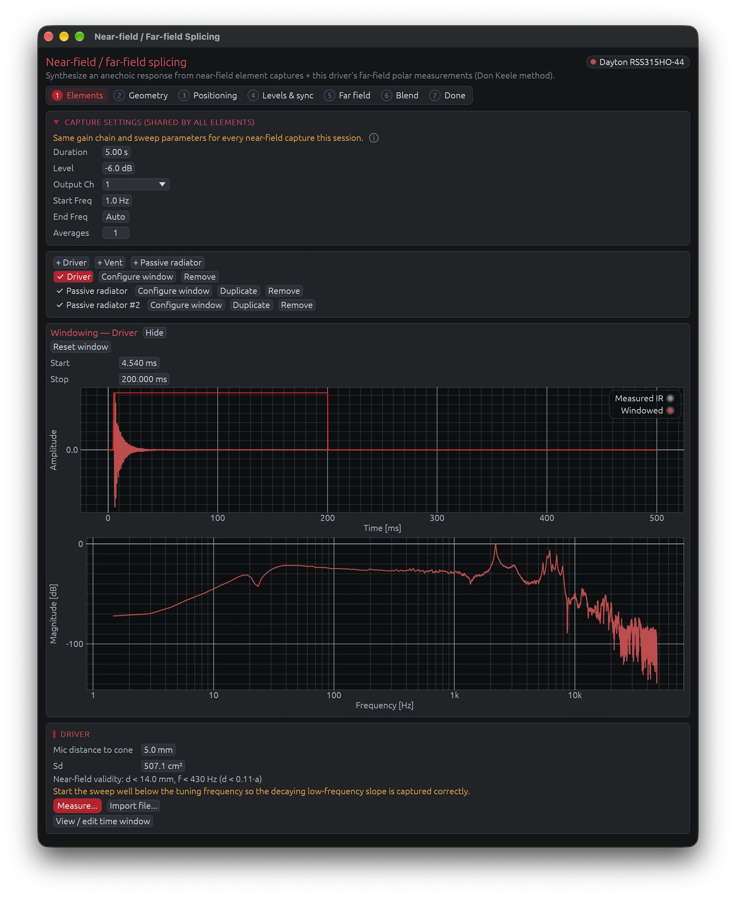Select the Blend step tab
Viewport: 736px width, 897px height.
[400, 95]
